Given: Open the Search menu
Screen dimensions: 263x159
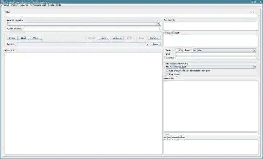Looking at the screenshot, I should pyautogui.click(x=24, y=5).
